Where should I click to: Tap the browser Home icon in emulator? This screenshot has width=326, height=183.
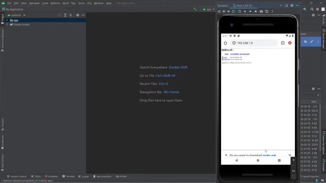(225, 43)
